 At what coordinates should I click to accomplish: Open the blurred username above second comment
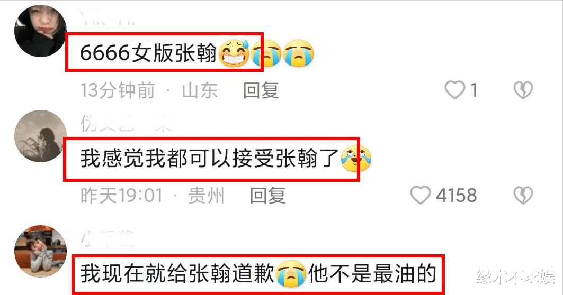coord(126,124)
